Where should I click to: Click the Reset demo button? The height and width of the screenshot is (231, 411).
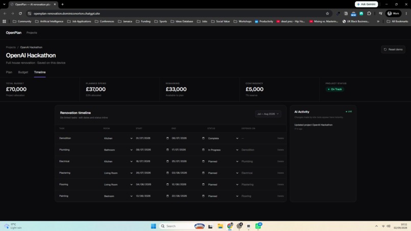coord(393,49)
